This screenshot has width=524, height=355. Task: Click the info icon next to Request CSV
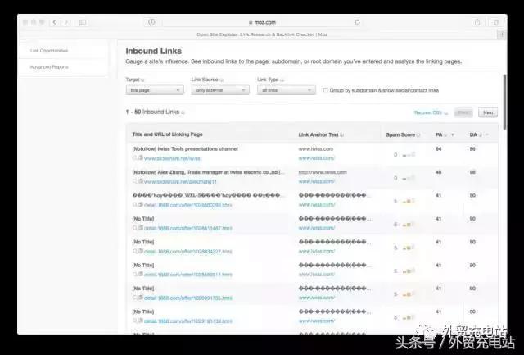pyautogui.click(x=445, y=113)
